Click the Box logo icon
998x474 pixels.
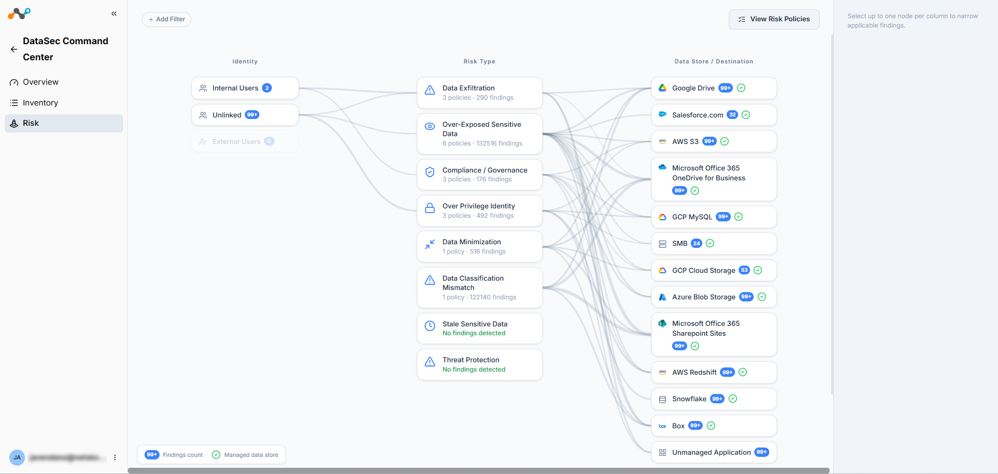[662, 426]
